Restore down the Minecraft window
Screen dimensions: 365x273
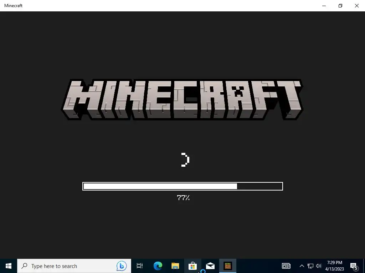340,6
